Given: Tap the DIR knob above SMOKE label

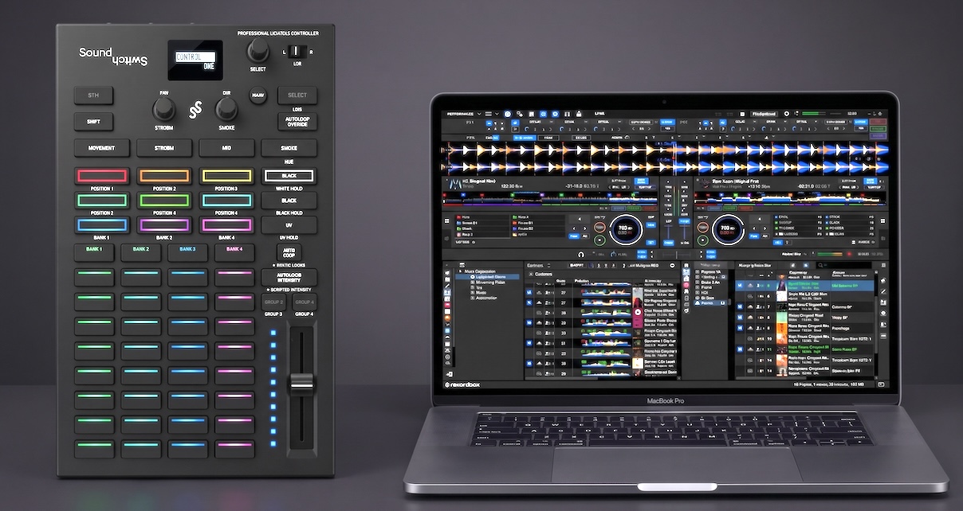Looking at the screenshot, I should [x=226, y=110].
